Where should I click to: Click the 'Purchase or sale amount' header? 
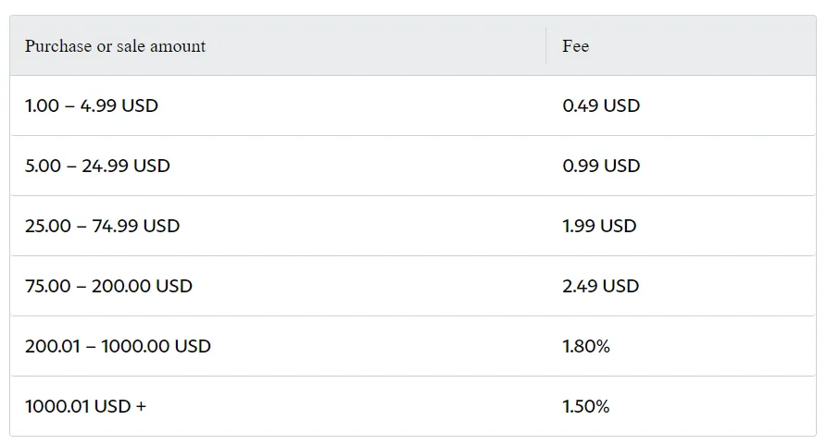278,46
